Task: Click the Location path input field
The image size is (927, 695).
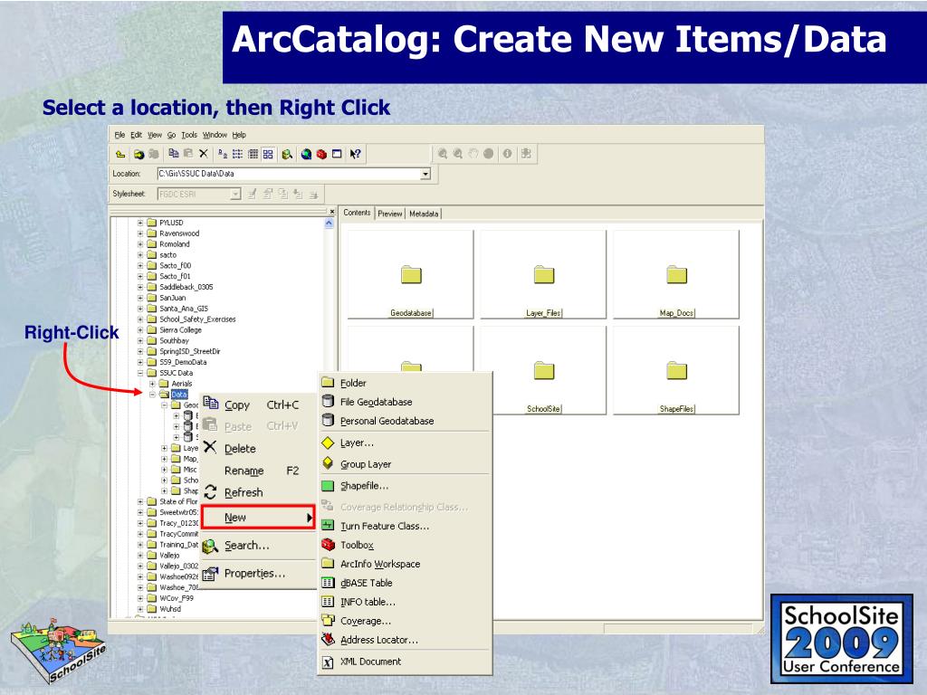Action: [x=289, y=174]
